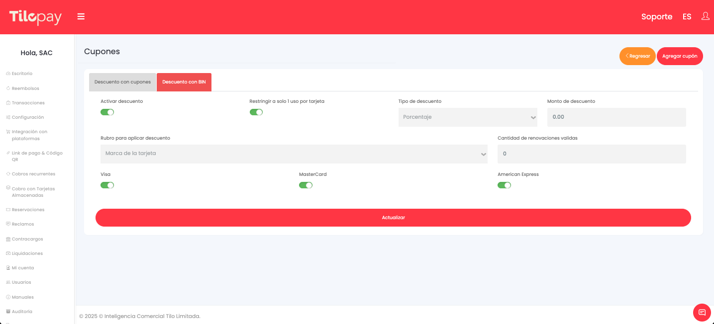Toggle the Activar descuento switch
The width and height of the screenshot is (714, 324).
[x=107, y=112]
